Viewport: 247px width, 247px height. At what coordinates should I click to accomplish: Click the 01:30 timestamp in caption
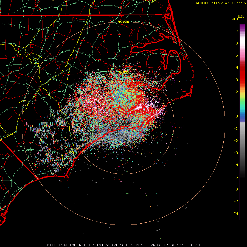tap(194, 245)
